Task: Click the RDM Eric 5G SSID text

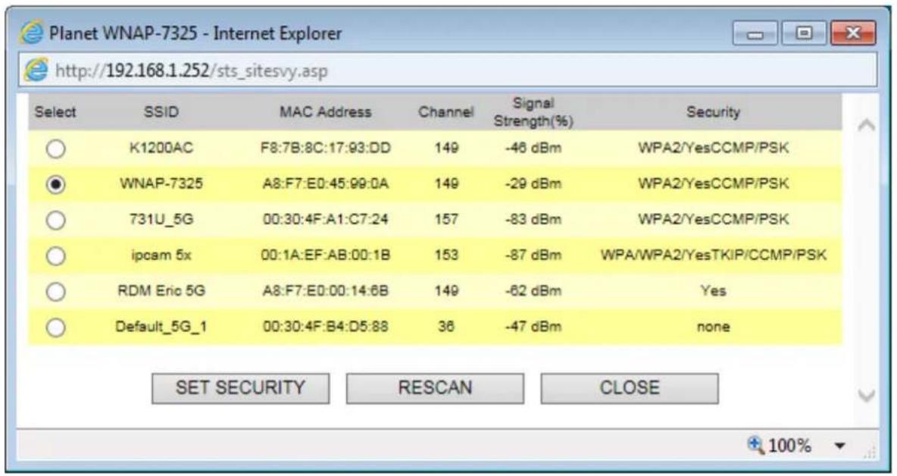Action: pos(161,290)
